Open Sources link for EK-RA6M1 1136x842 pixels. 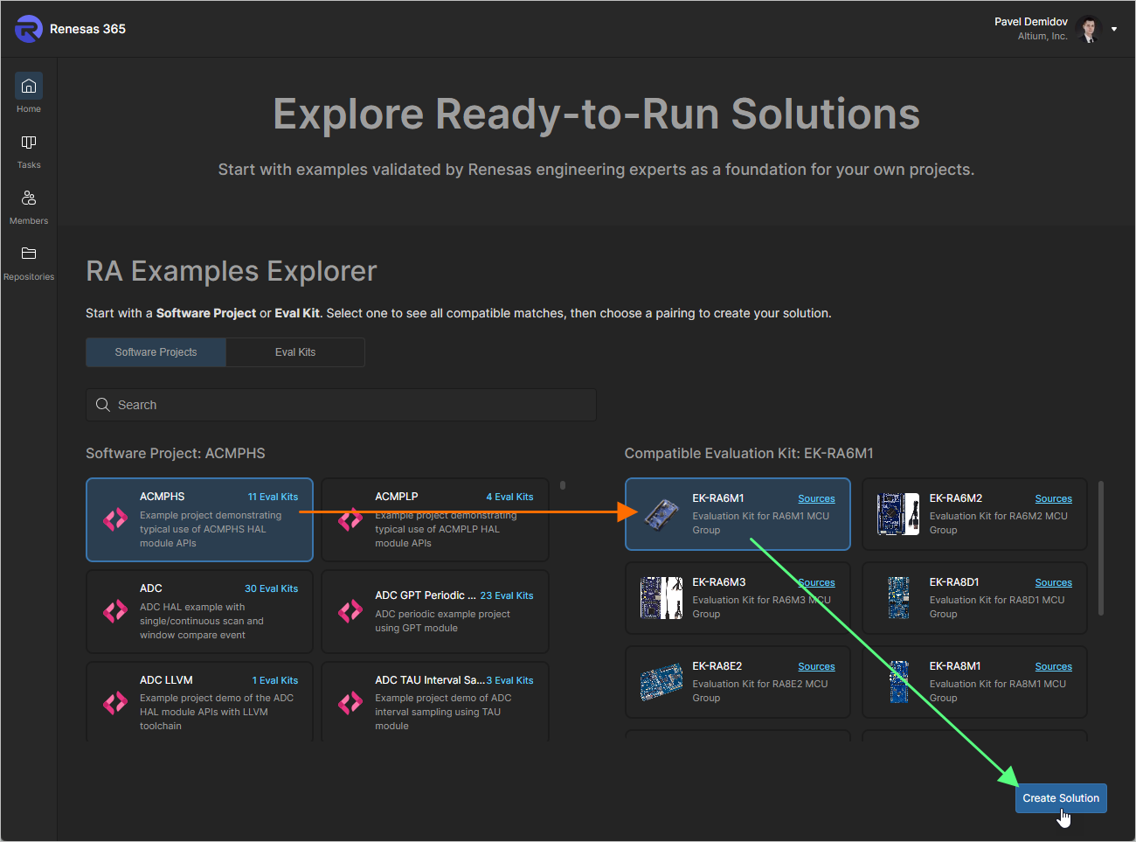[x=816, y=499]
